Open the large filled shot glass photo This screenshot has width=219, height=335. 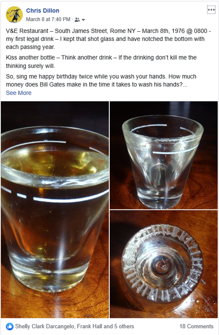point(55,210)
